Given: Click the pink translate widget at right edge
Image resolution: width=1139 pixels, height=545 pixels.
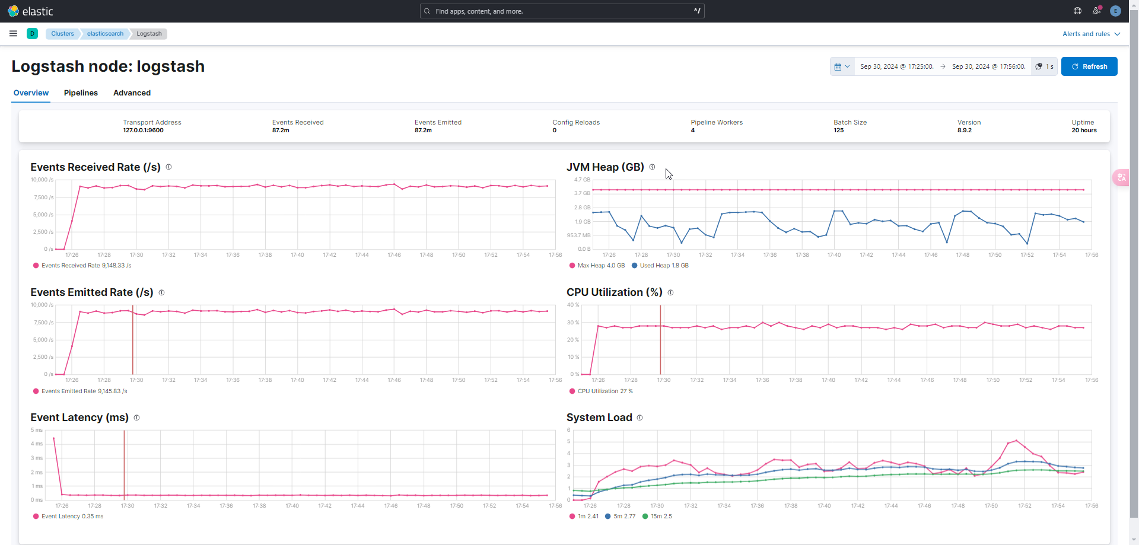Looking at the screenshot, I should pyautogui.click(x=1121, y=177).
